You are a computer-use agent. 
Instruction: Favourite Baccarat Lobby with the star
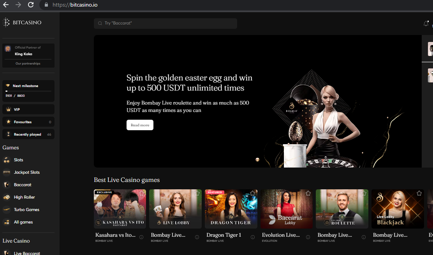click(308, 193)
